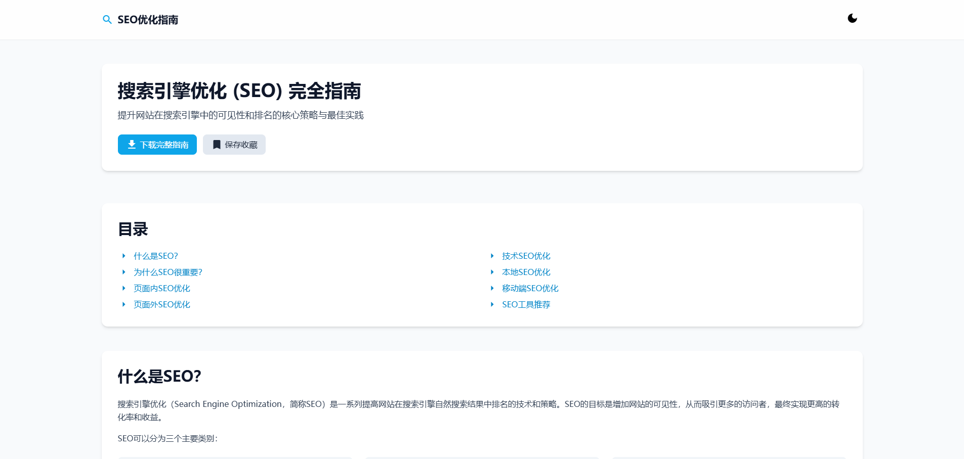Click the triangle bullet before 移动端SEO优化
964x459 pixels.
pyautogui.click(x=492, y=289)
